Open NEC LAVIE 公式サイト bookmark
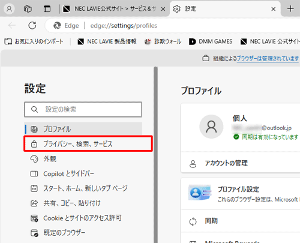 tap(270, 41)
